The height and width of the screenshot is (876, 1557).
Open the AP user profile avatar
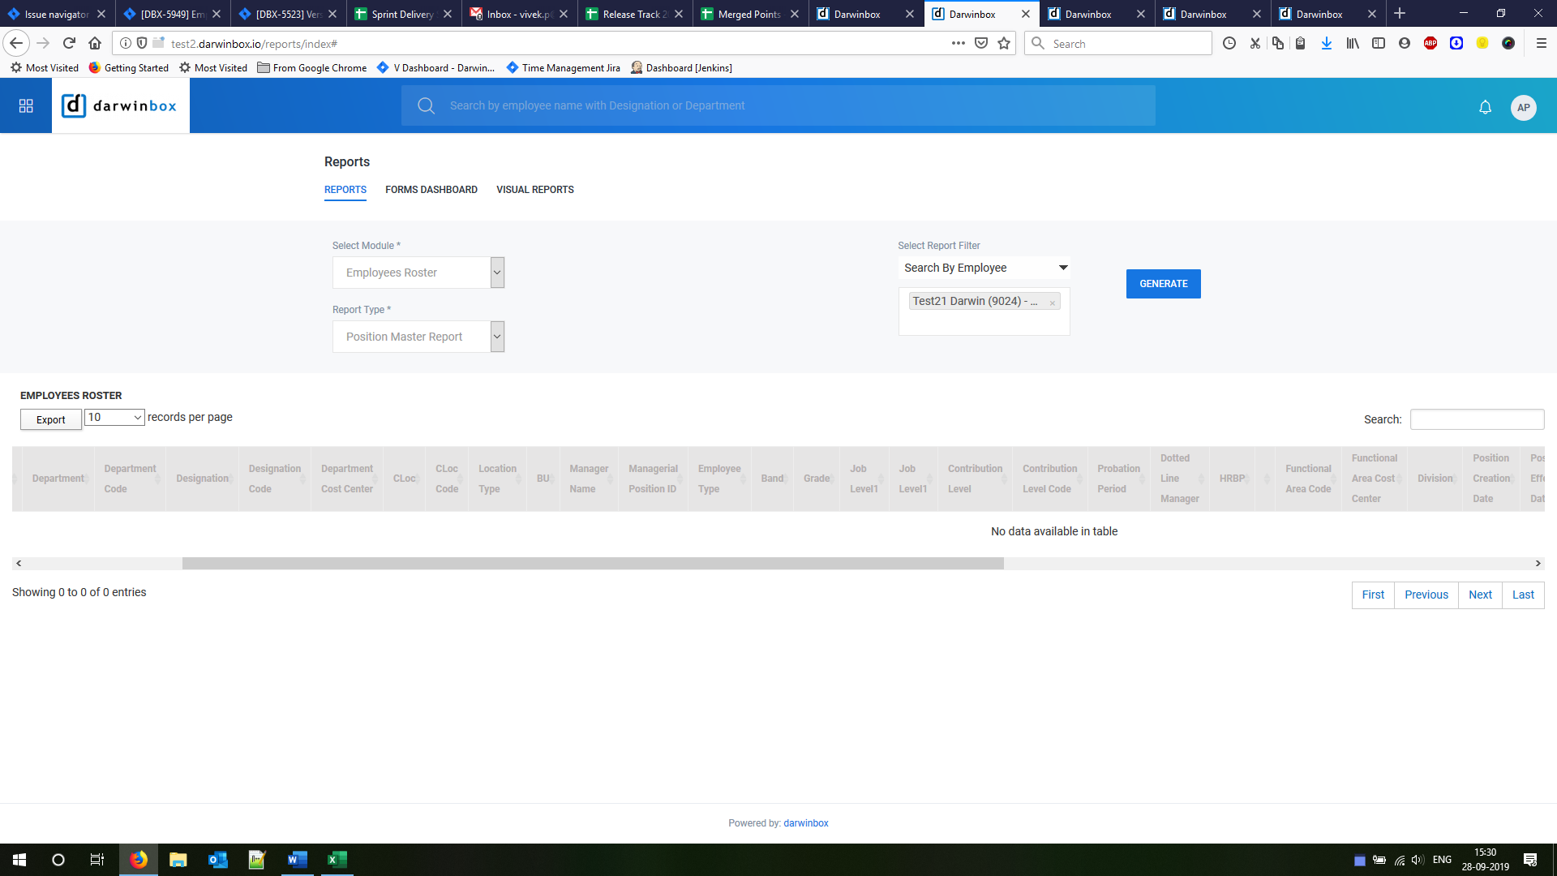pyautogui.click(x=1523, y=107)
